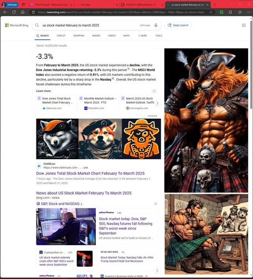Select the Search tab
The height and width of the screenshot is (279, 253).
pyautogui.click(x=43, y=35)
